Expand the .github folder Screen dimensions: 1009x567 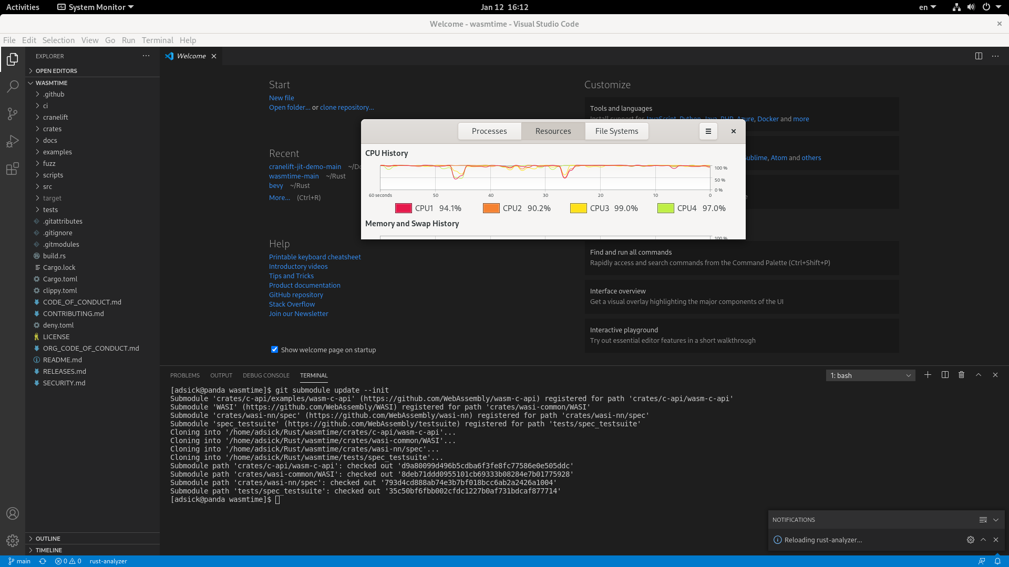coord(92,94)
